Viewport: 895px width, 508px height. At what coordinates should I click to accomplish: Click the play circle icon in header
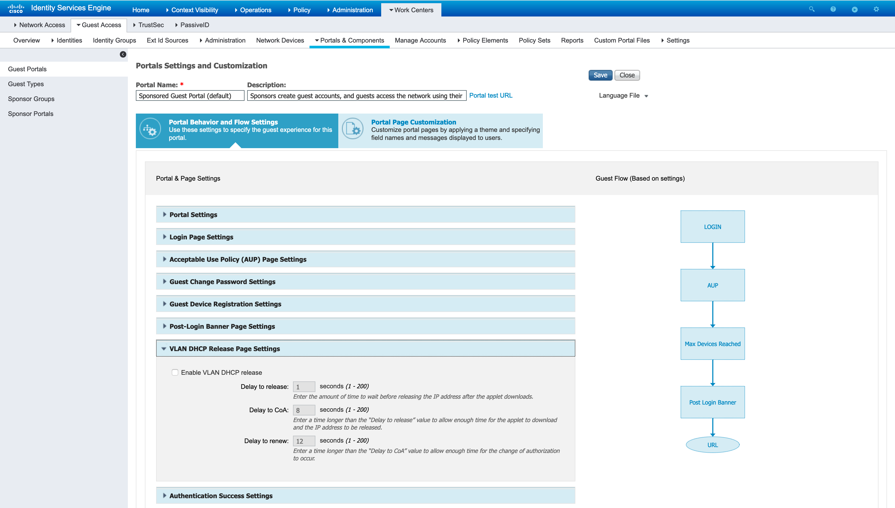click(x=855, y=9)
